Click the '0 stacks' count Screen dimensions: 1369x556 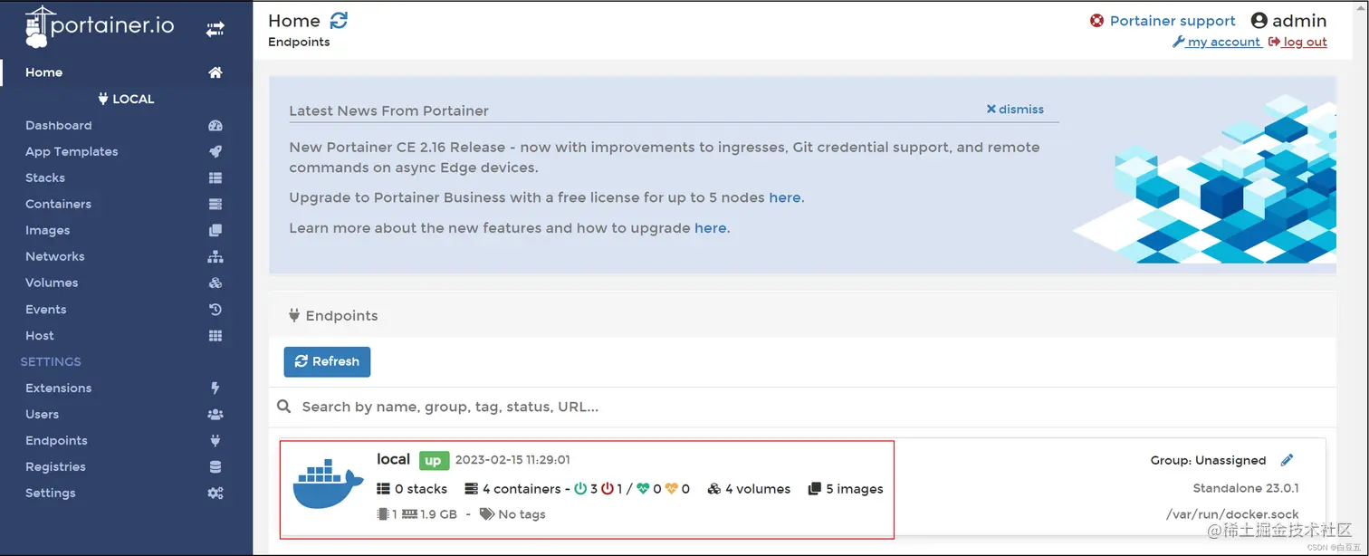click(x=412, y=489)
